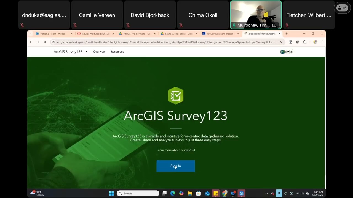The width and height of the screenshot is (353, 198).
Task: Open the browser Extensions puzzle icon
Action: click(x=305, y=42)
